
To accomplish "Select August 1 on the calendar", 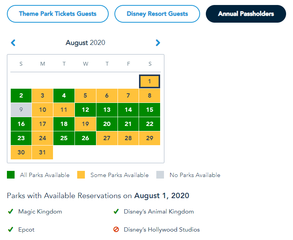I will [x=149, y=81].
